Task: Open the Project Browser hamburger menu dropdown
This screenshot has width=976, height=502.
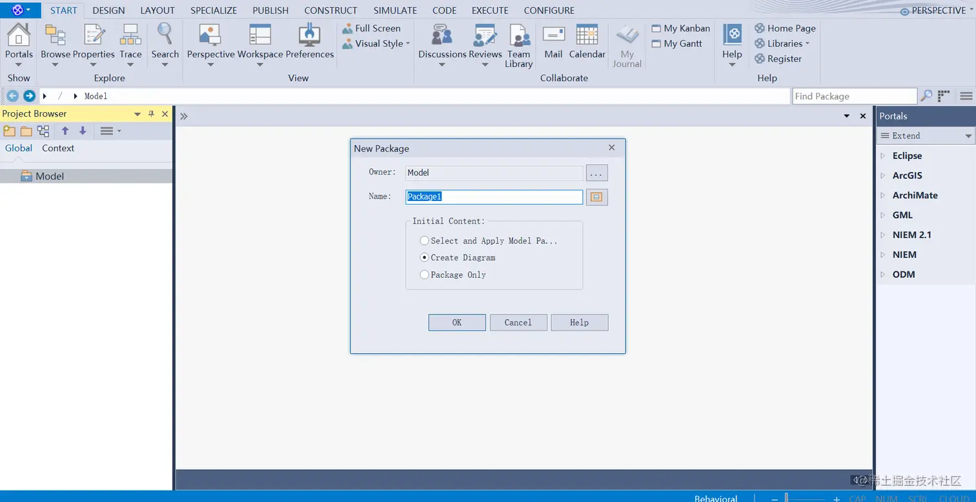Action: 110,131
